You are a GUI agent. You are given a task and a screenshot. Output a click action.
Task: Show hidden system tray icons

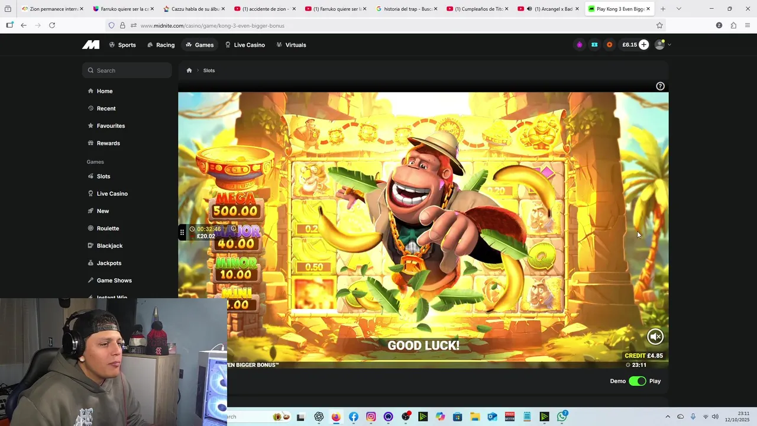(x=668, y=417)
